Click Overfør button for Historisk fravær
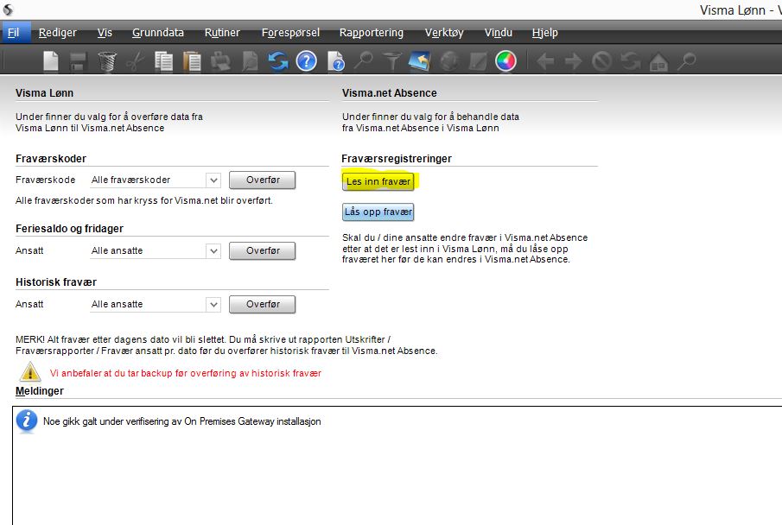Screen dimensions: 782x525 tap(263, 304)
